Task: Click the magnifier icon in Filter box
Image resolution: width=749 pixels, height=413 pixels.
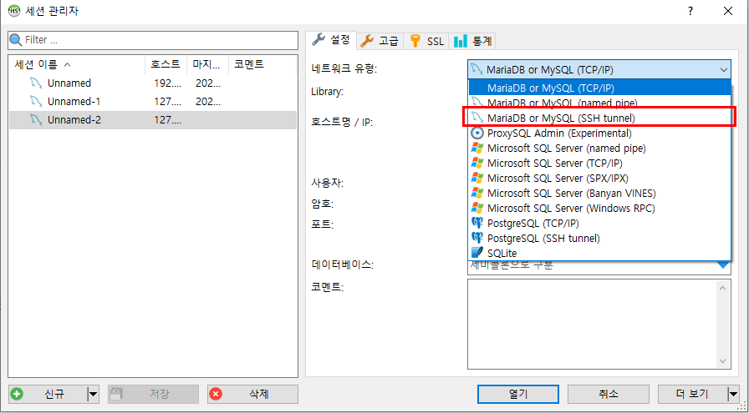Action: 16,40
